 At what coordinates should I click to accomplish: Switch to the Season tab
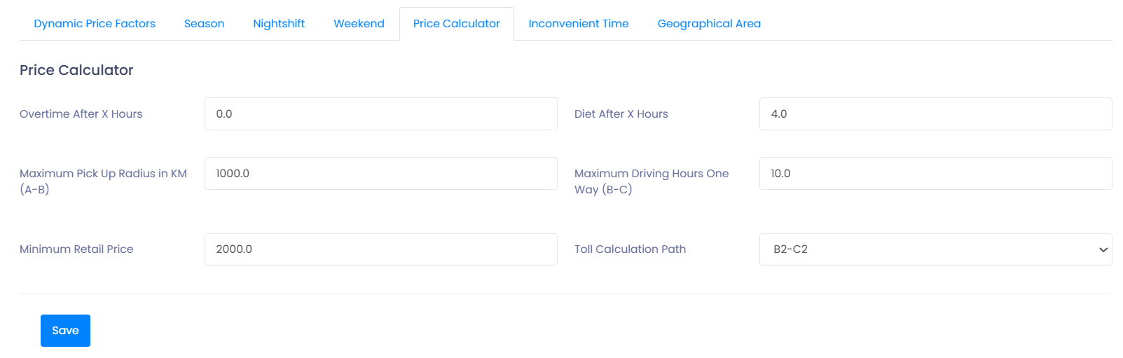[204, 24]
